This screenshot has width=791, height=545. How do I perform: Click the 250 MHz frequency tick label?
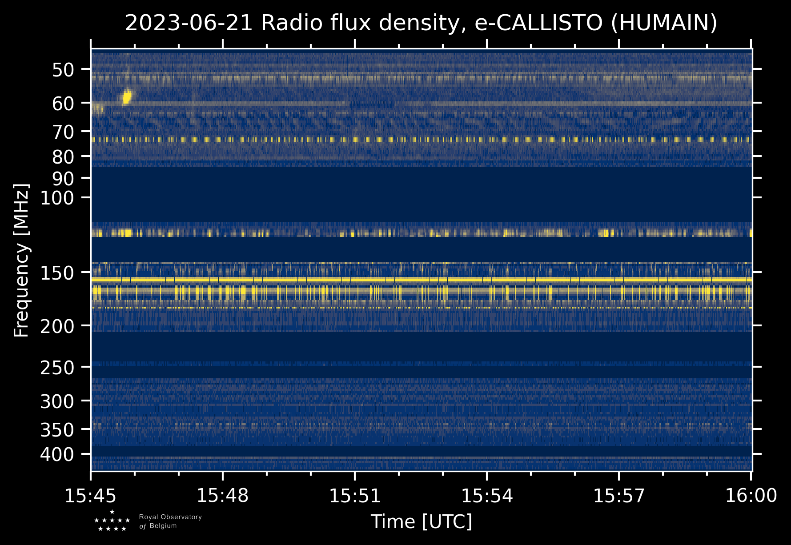[57, 368]
